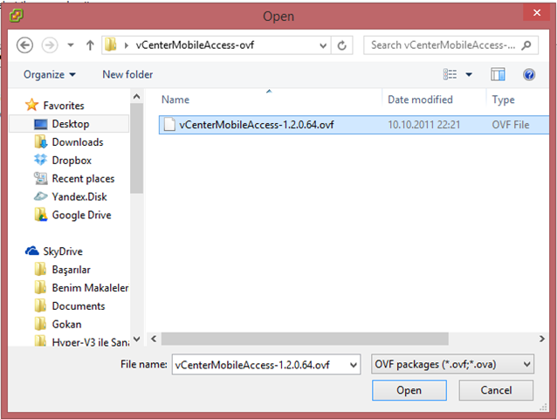Screen dimensions: 557x419
Task: Select Favorites in navigation pane
Action: tap(64, 106)
